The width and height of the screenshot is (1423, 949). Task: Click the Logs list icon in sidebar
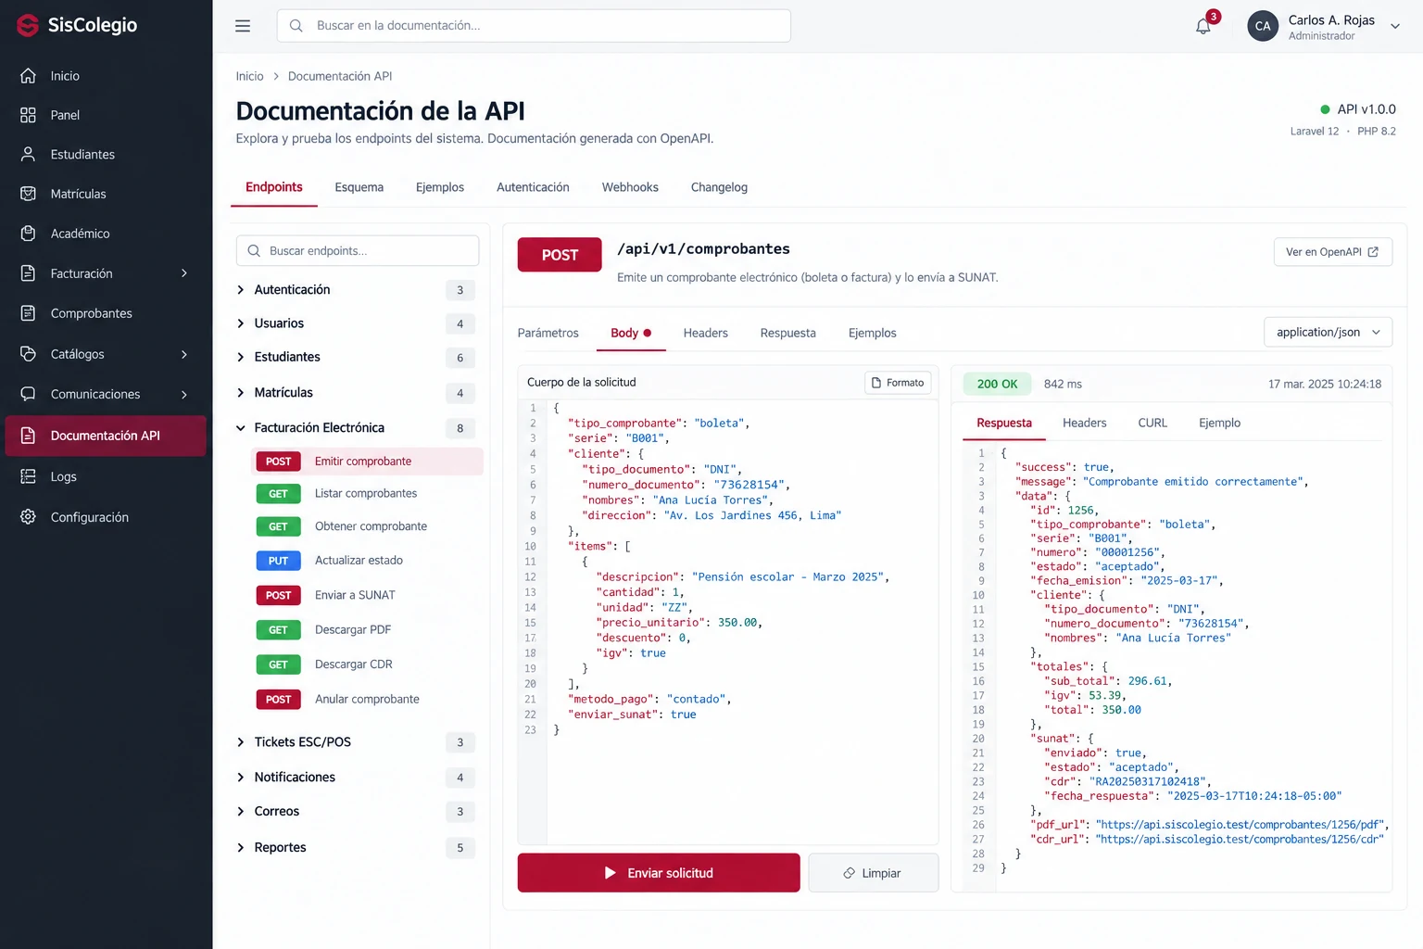(29, 476)
